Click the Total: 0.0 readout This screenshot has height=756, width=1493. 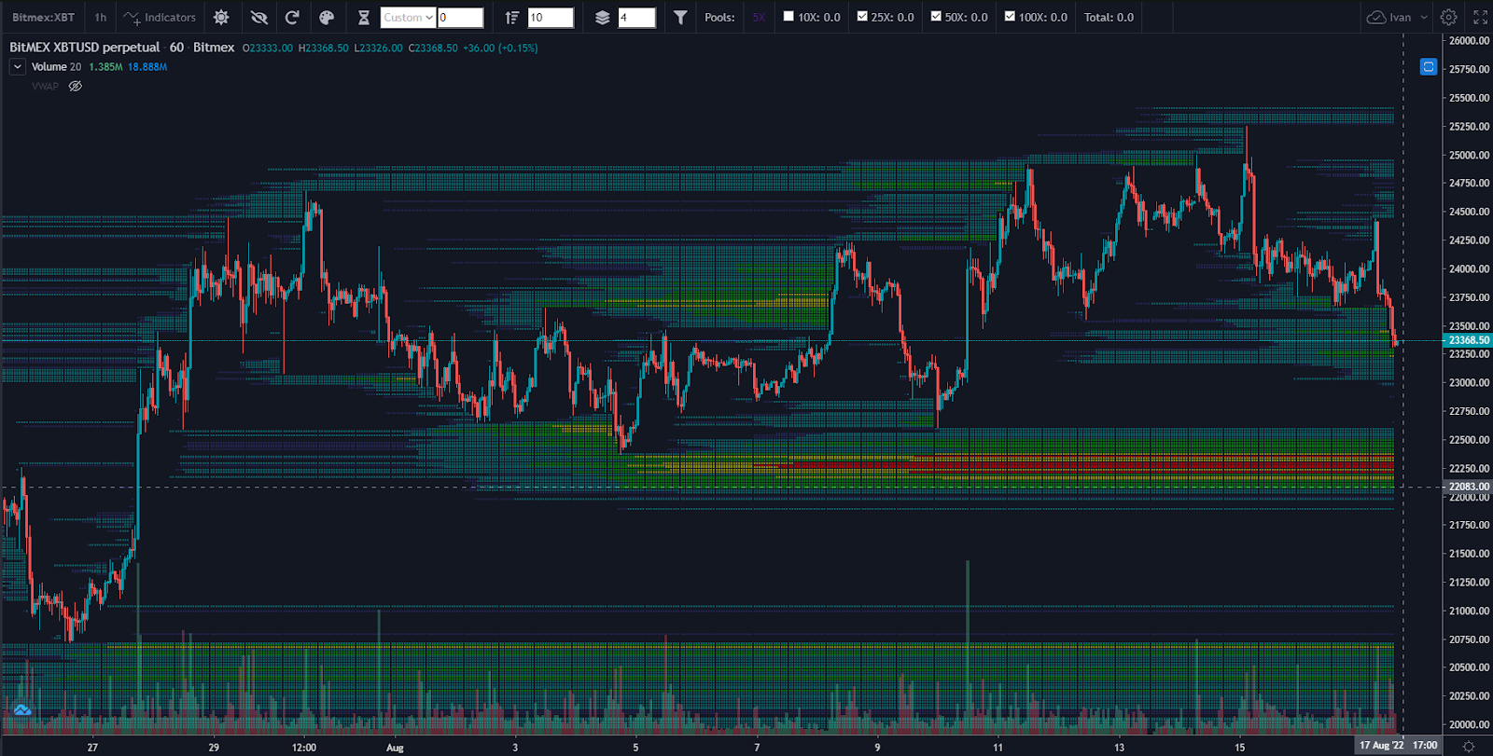(1109, 18)
